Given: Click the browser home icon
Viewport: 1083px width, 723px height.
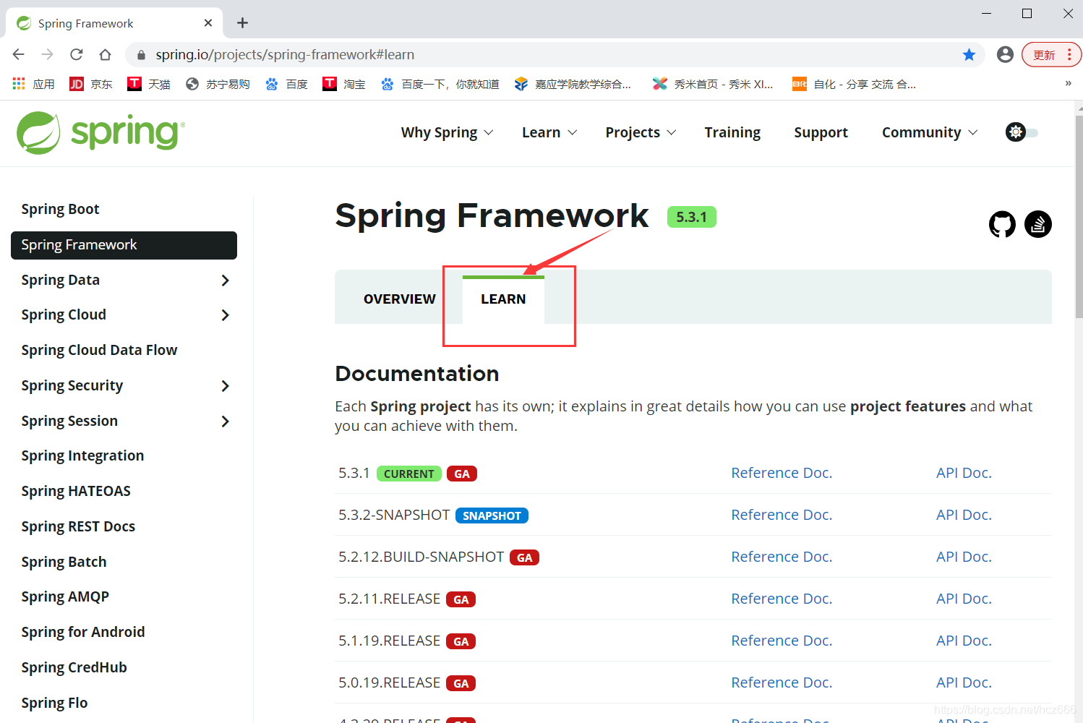Looking at the screenshot, I should (106, 54).
